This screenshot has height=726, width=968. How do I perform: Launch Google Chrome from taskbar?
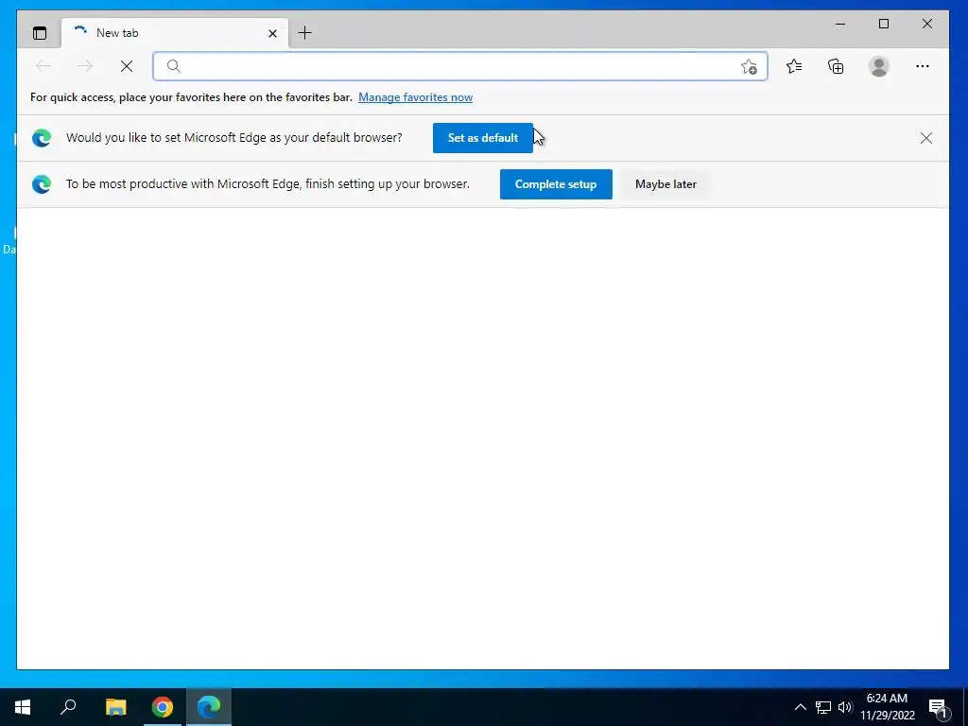point(163,707)
